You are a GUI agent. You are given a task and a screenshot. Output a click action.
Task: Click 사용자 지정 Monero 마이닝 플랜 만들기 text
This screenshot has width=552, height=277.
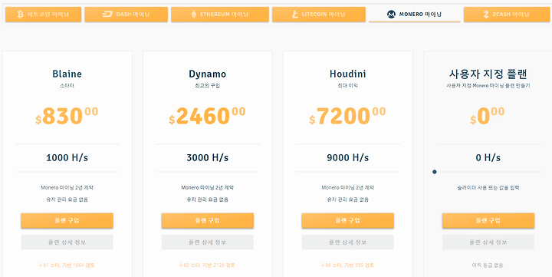pos(488,86)
